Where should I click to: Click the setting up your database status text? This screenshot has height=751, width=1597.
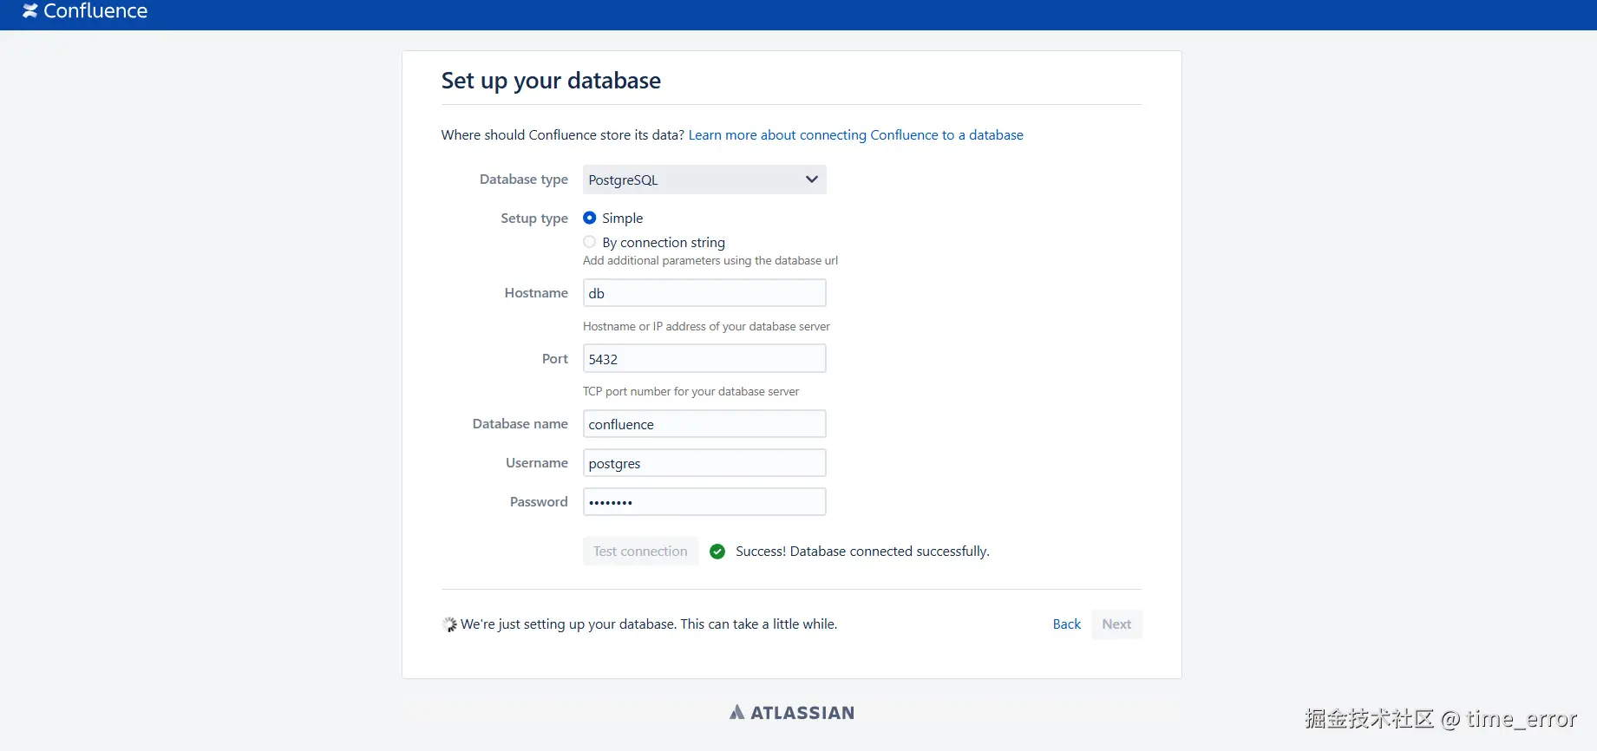pos(649,624)
